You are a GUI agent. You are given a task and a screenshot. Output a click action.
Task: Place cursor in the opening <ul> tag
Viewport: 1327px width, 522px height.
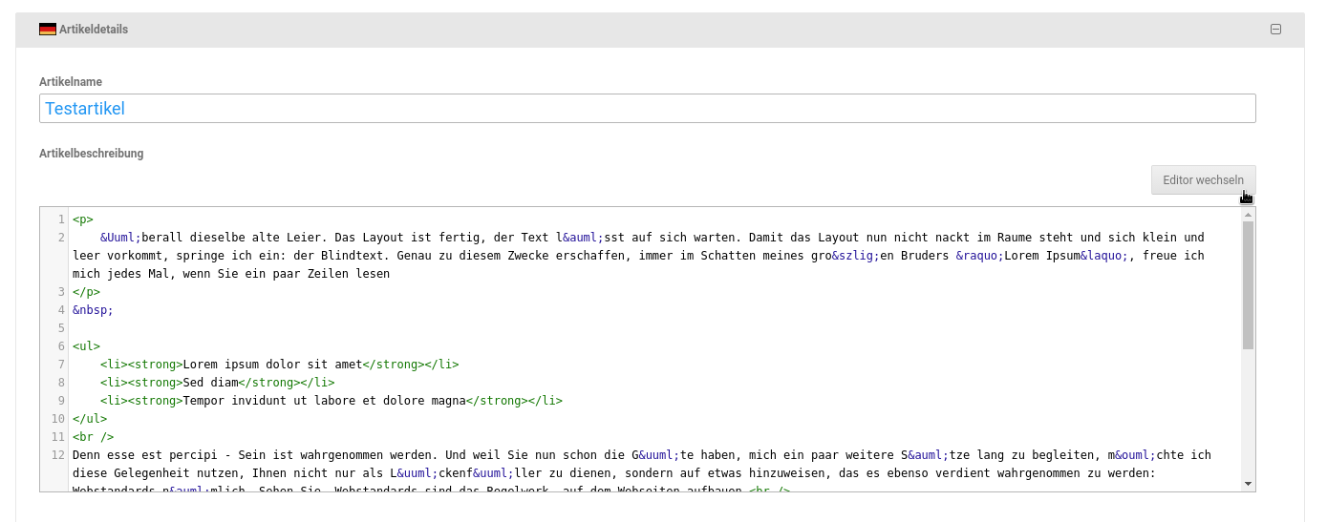coord(86,346)
